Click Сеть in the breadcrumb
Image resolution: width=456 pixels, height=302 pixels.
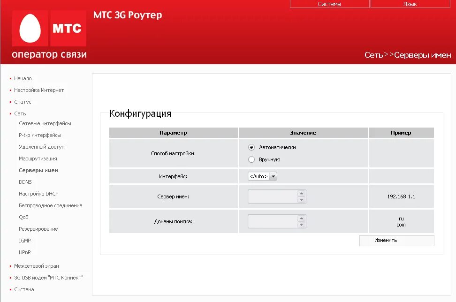[x=374, y=55]
